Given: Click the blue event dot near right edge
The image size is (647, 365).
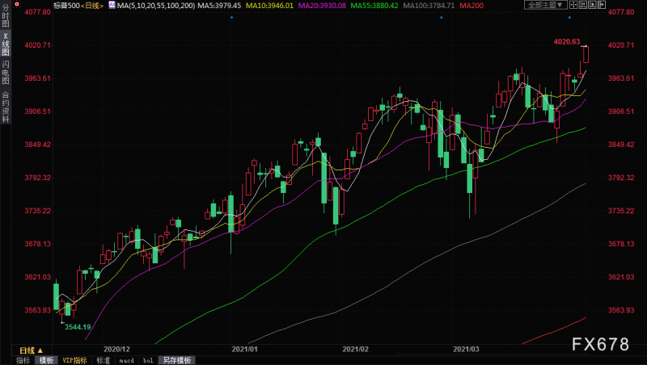Looking at the screenshot, I should tap(570, 17).
